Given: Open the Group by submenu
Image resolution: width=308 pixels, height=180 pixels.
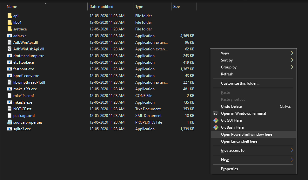Looking at the screenshot, I should pos(292,67).
